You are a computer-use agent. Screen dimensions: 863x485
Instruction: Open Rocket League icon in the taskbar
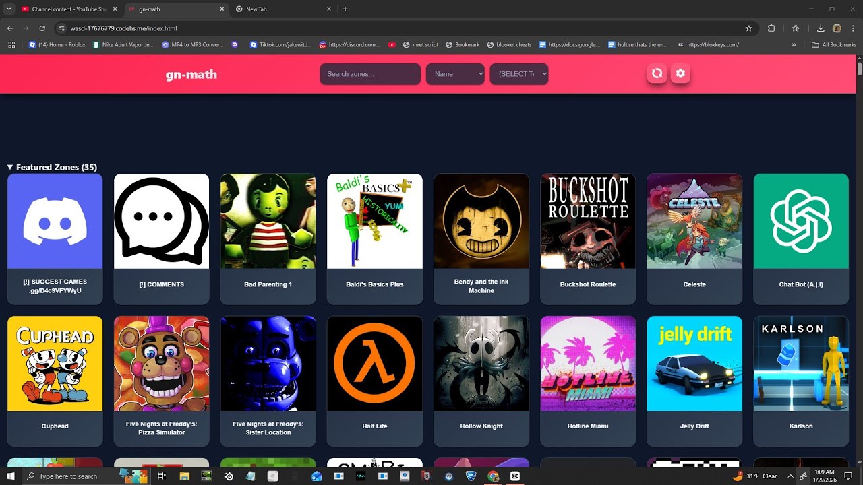pyautogui.click(x=471, y=476)
